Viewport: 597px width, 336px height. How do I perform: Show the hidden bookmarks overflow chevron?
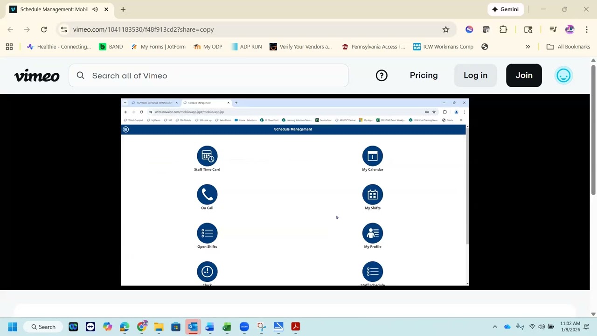coord(528,47)
